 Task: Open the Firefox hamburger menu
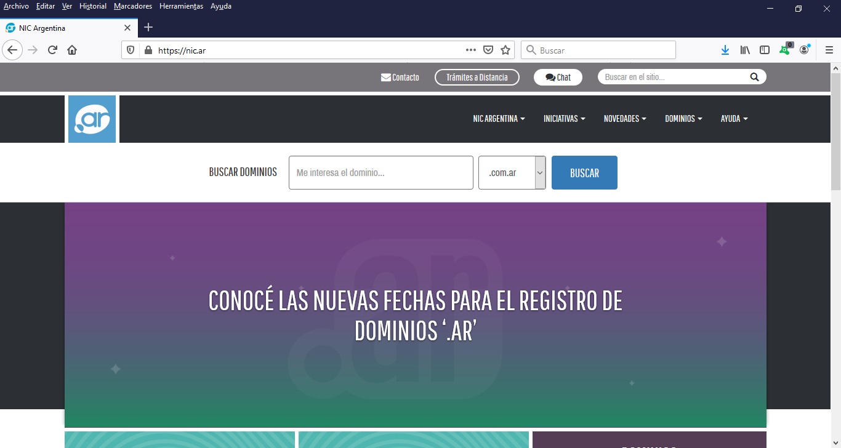click(x=829, y=50)
